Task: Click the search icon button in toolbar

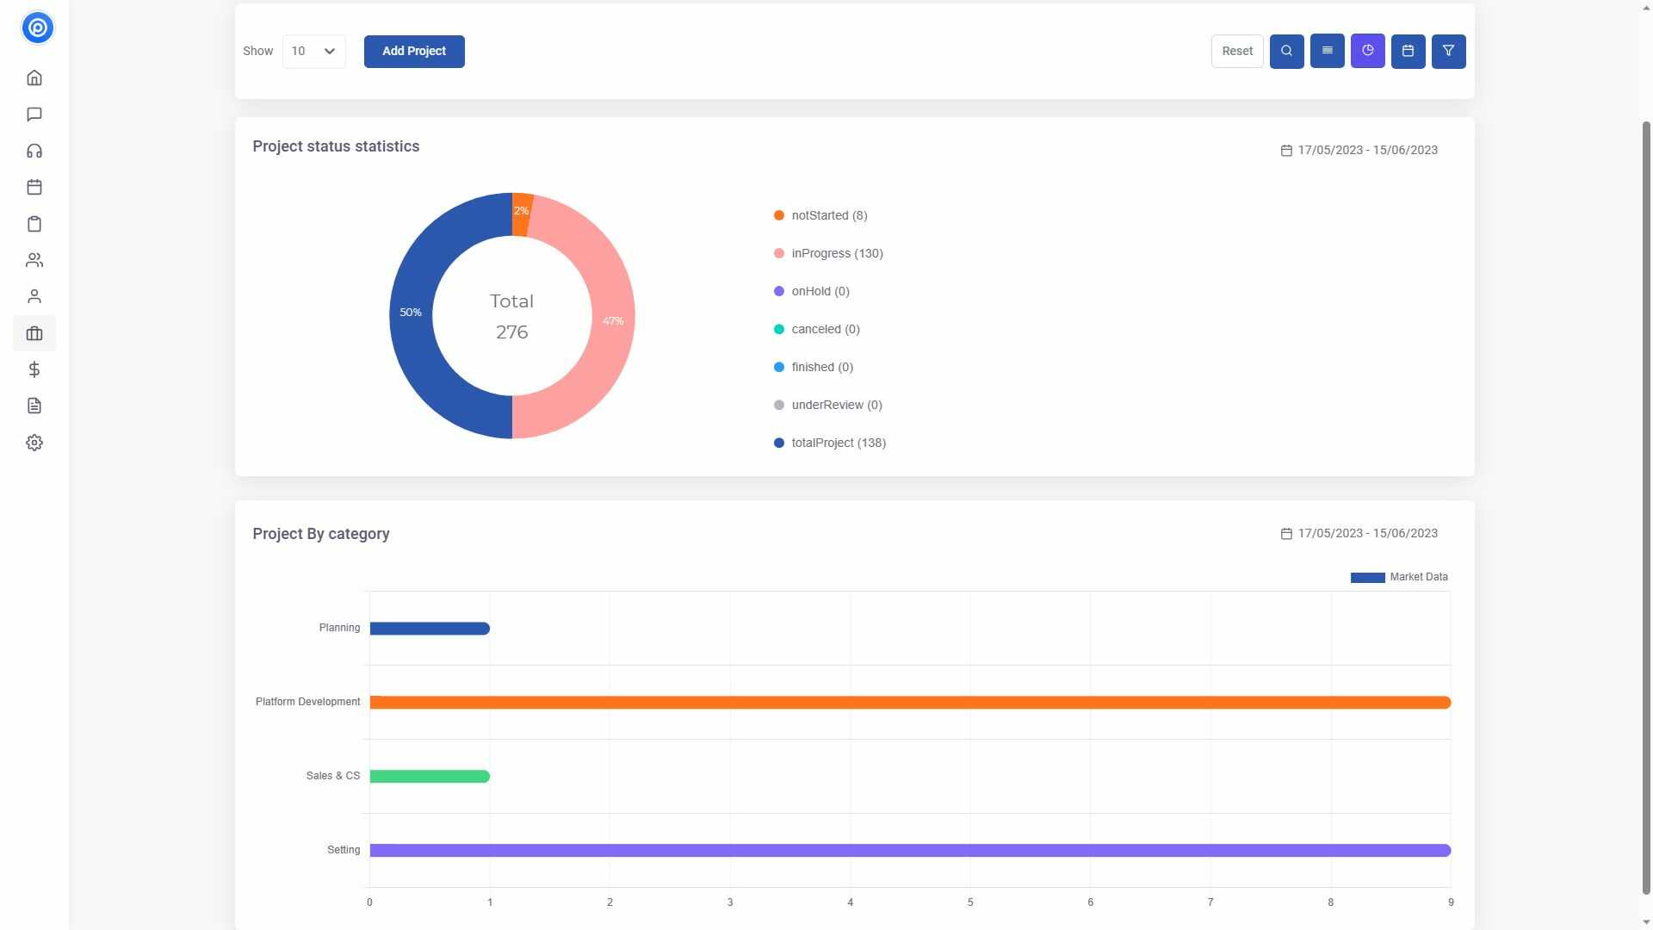Action: (x=1286, y=52)
